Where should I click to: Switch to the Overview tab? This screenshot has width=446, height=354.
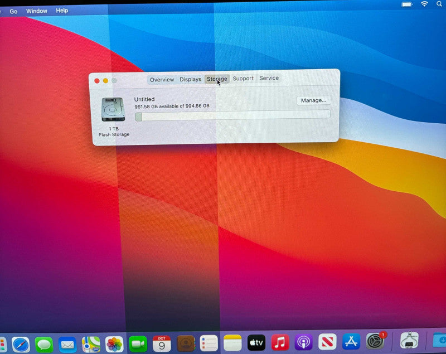162,80
